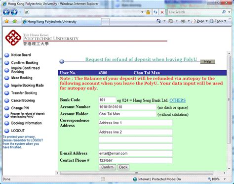The width and height of the screenshot is (234, 184).
Task: Open a new blank tab
Action: 105,22
